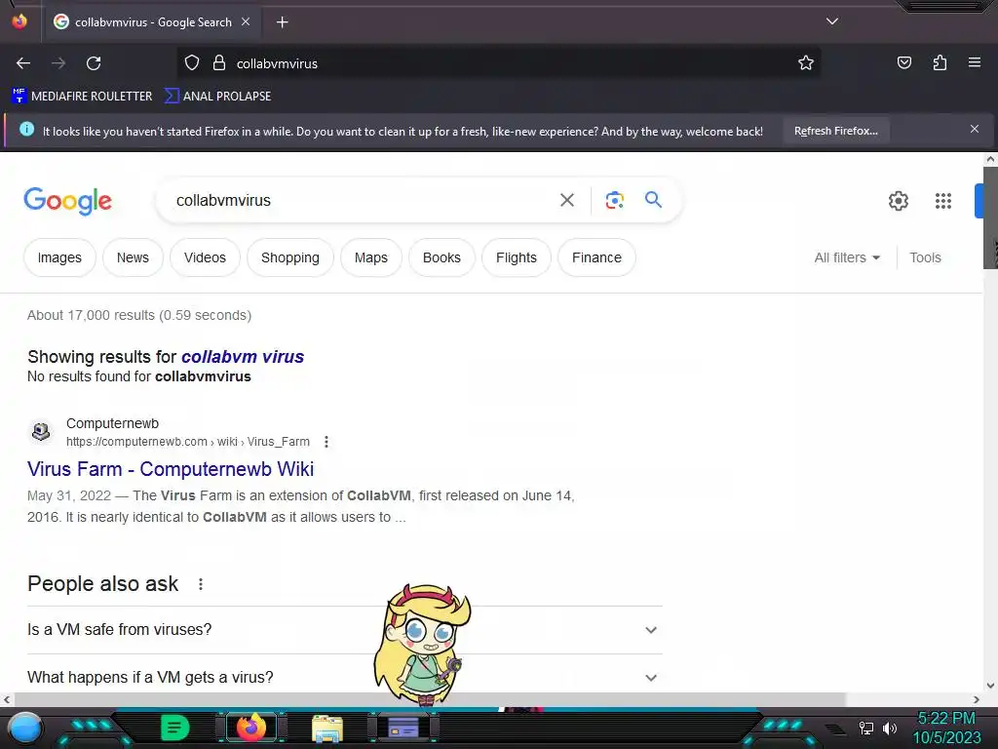Viewport: 998px width, 749px height.
Task: Open the blue window app on the taskbar
Action: [403, 728]
